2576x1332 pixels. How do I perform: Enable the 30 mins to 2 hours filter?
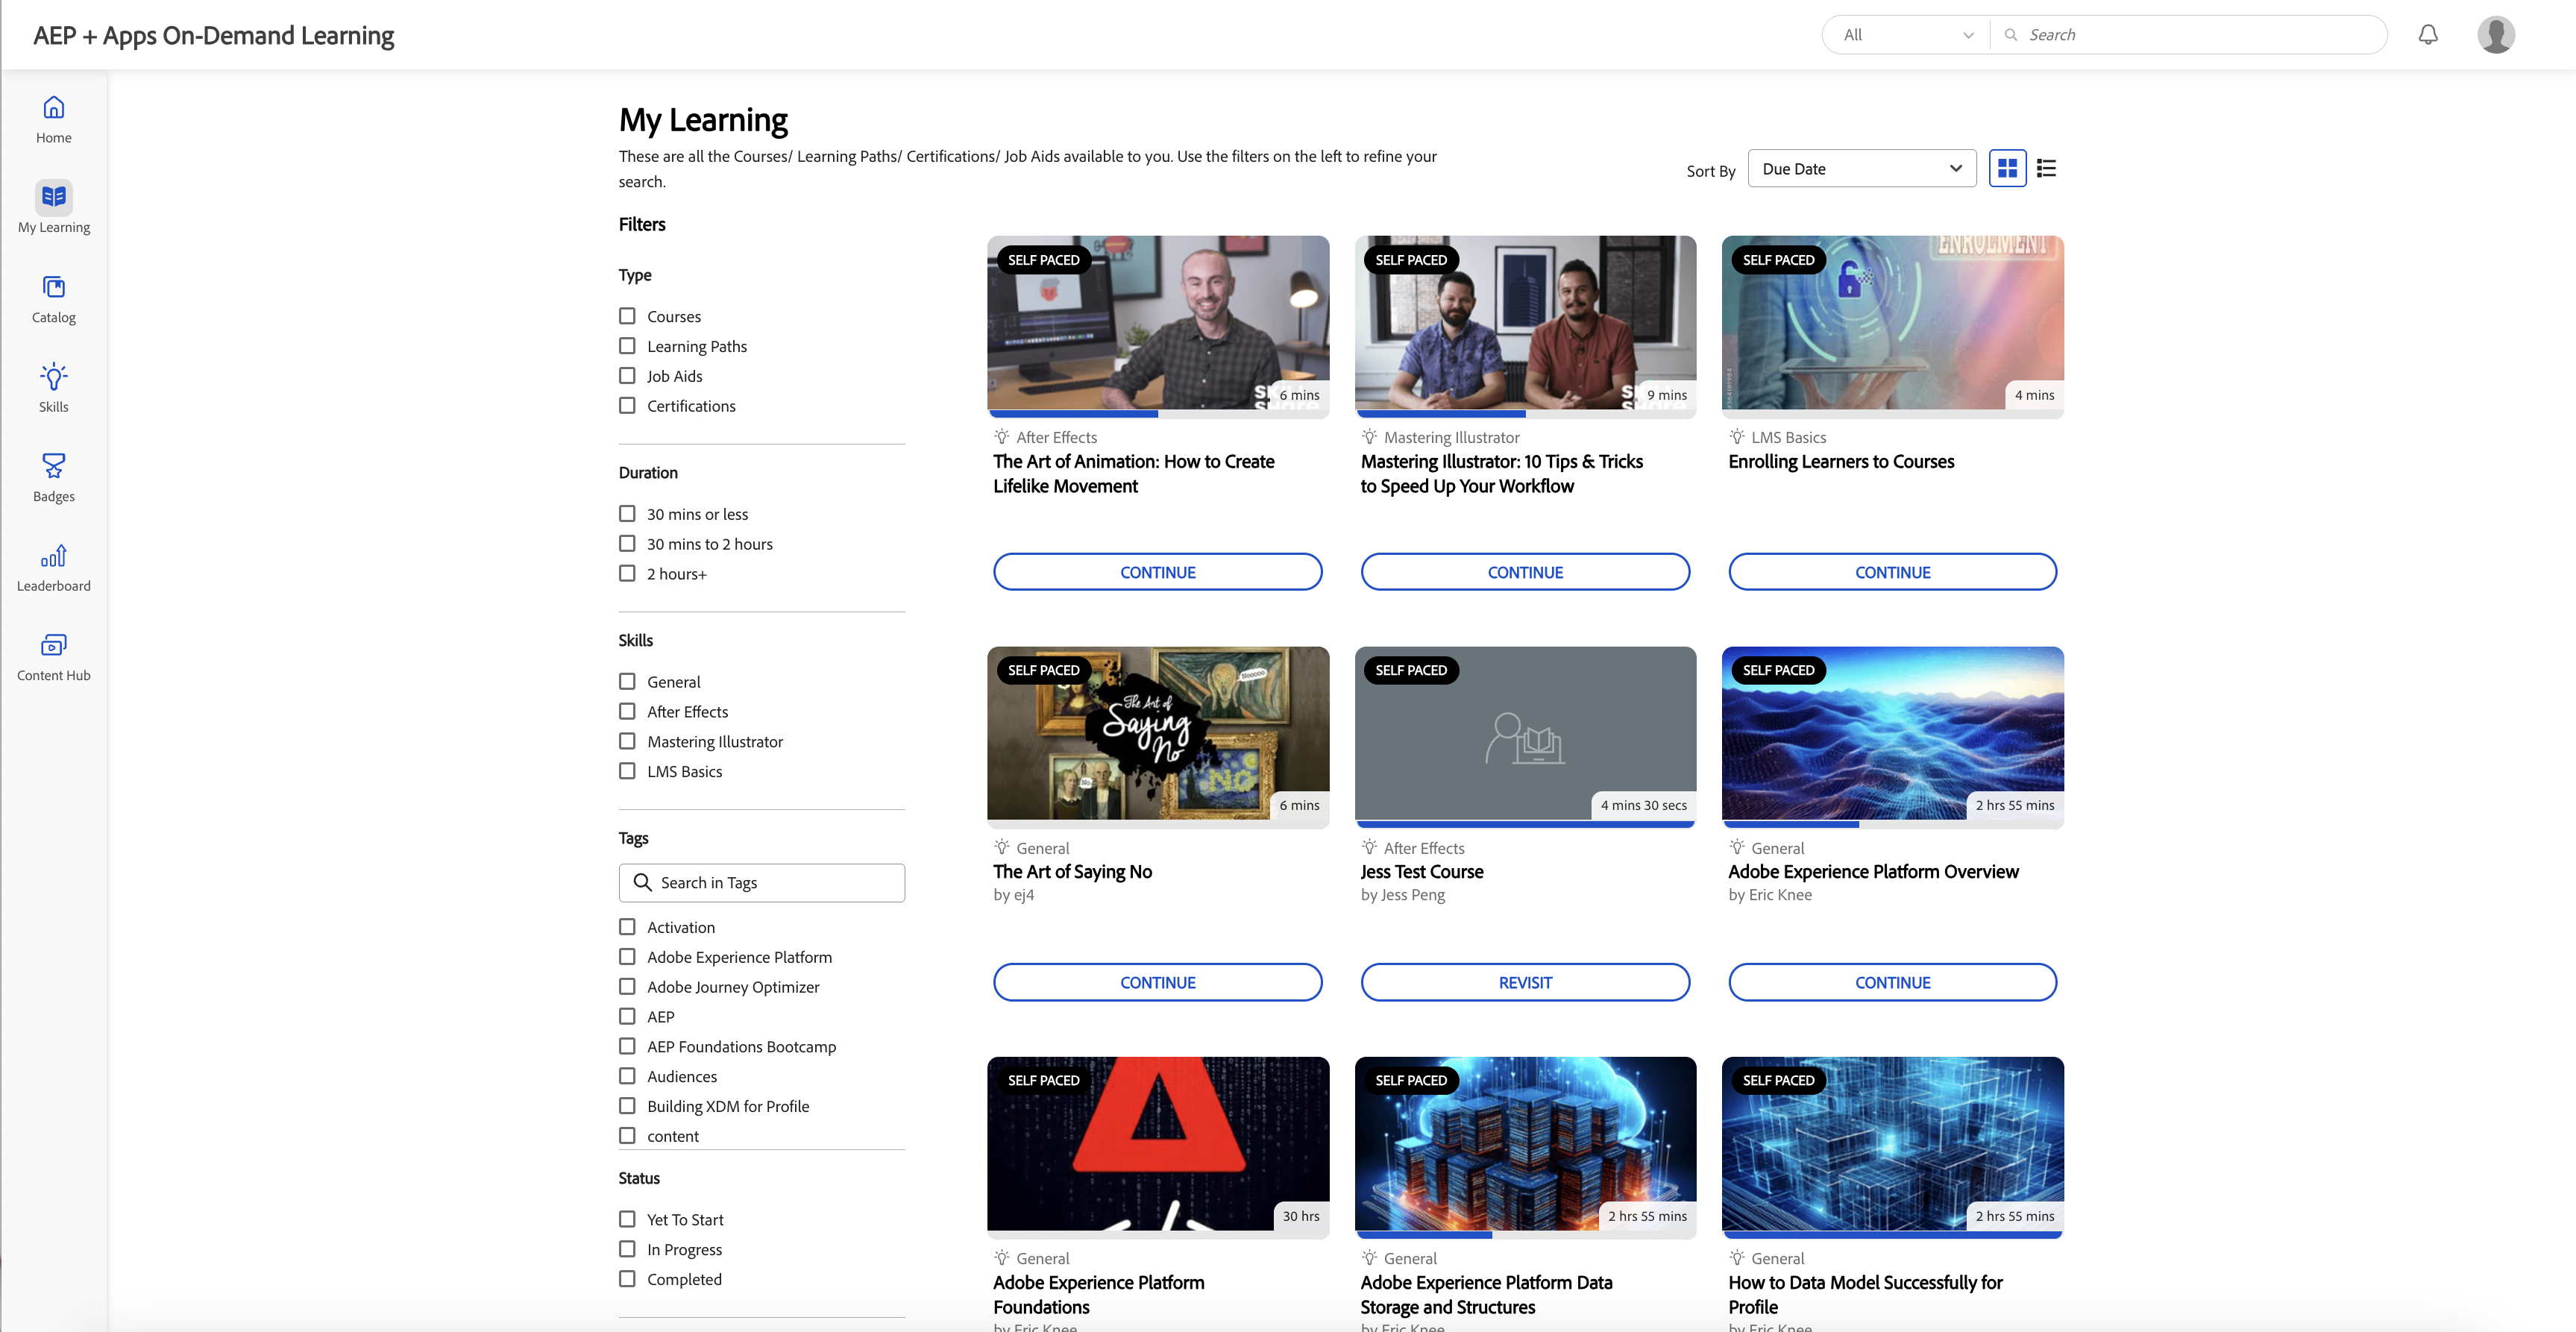click(627, 544)
